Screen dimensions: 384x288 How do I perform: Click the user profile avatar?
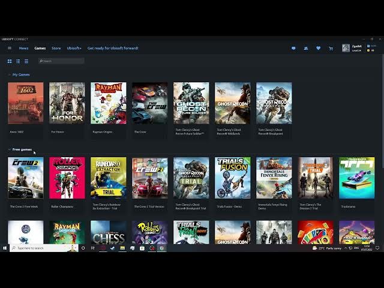pyautogui.click(x=346, y=48)
